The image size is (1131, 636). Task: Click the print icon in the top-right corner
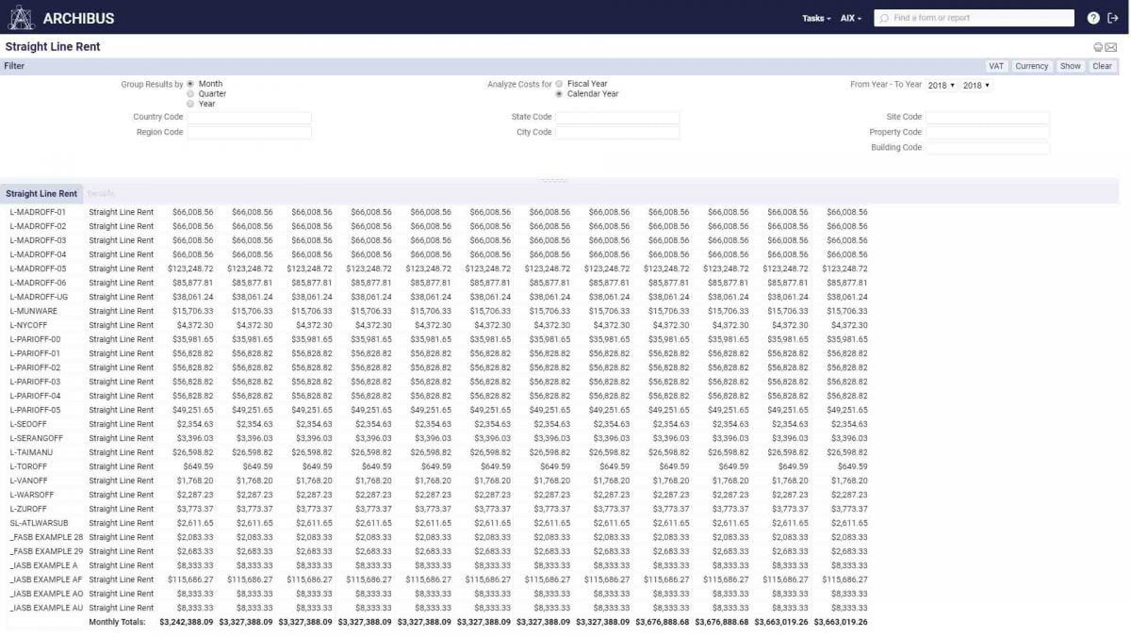click(x=1097, y=46)
